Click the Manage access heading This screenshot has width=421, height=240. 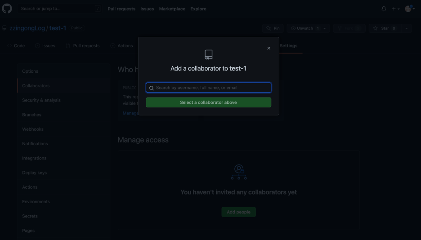click(143, 140)
